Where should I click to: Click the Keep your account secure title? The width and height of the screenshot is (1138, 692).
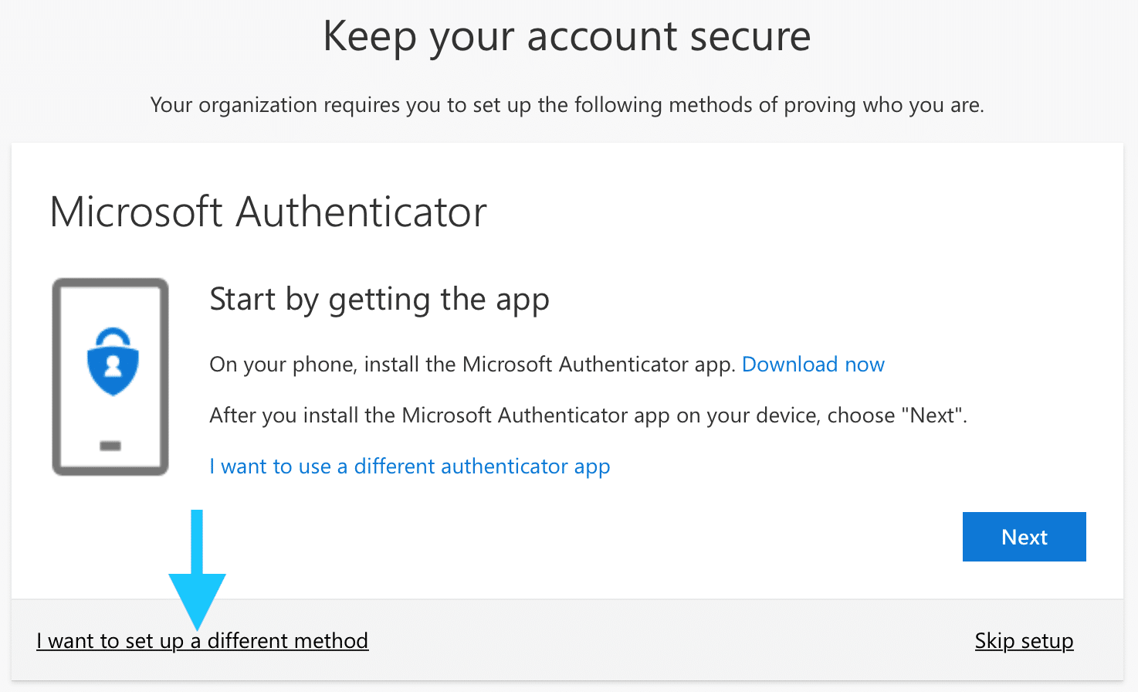click(567, 36)
